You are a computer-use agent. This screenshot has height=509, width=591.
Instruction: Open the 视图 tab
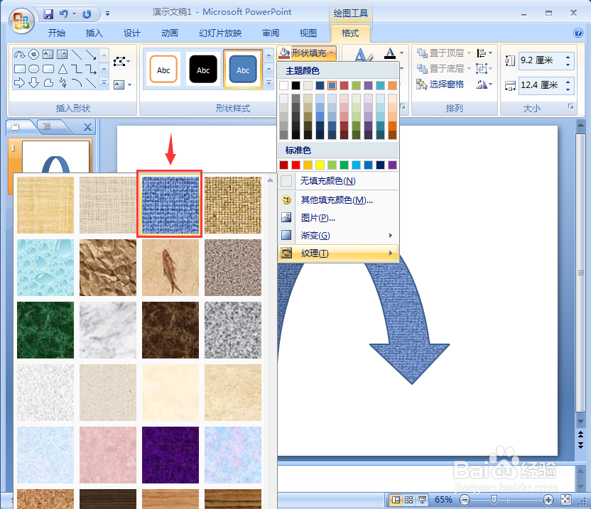click(x=308, y=33)
